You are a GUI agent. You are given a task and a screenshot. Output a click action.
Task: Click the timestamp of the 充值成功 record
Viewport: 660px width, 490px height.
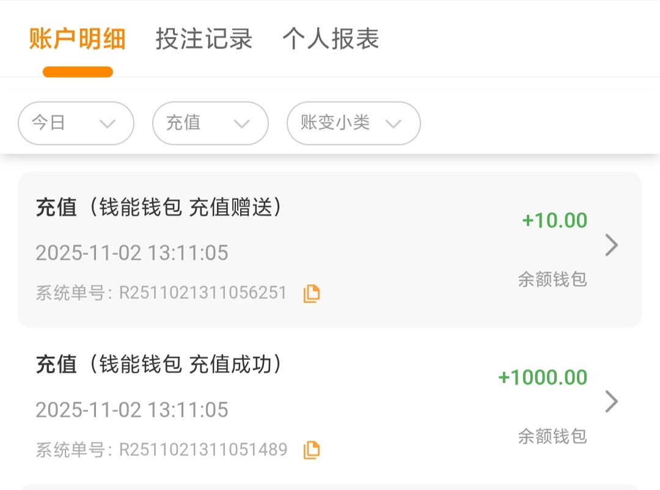click(x=132, y=409)
